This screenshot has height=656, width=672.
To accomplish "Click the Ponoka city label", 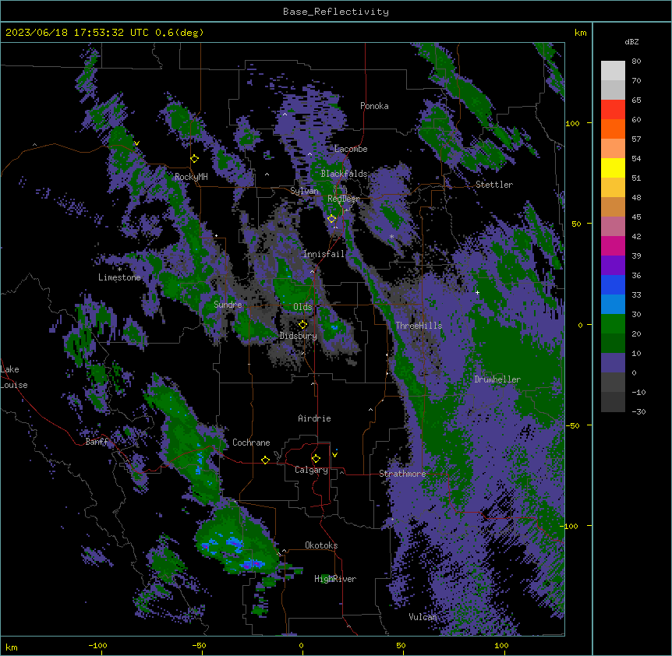I will pyautogui.click(x=374, y=106).
